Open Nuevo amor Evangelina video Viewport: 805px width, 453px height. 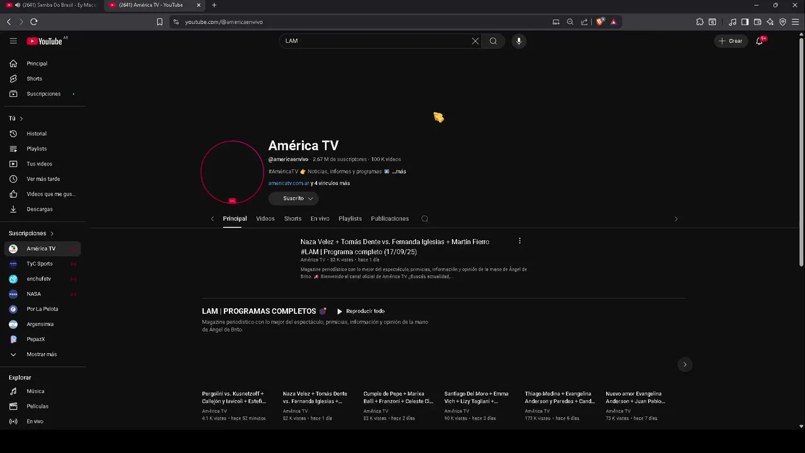(636, 398)
